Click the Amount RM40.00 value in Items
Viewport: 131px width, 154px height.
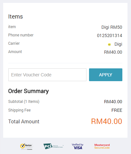pos(113,52)
